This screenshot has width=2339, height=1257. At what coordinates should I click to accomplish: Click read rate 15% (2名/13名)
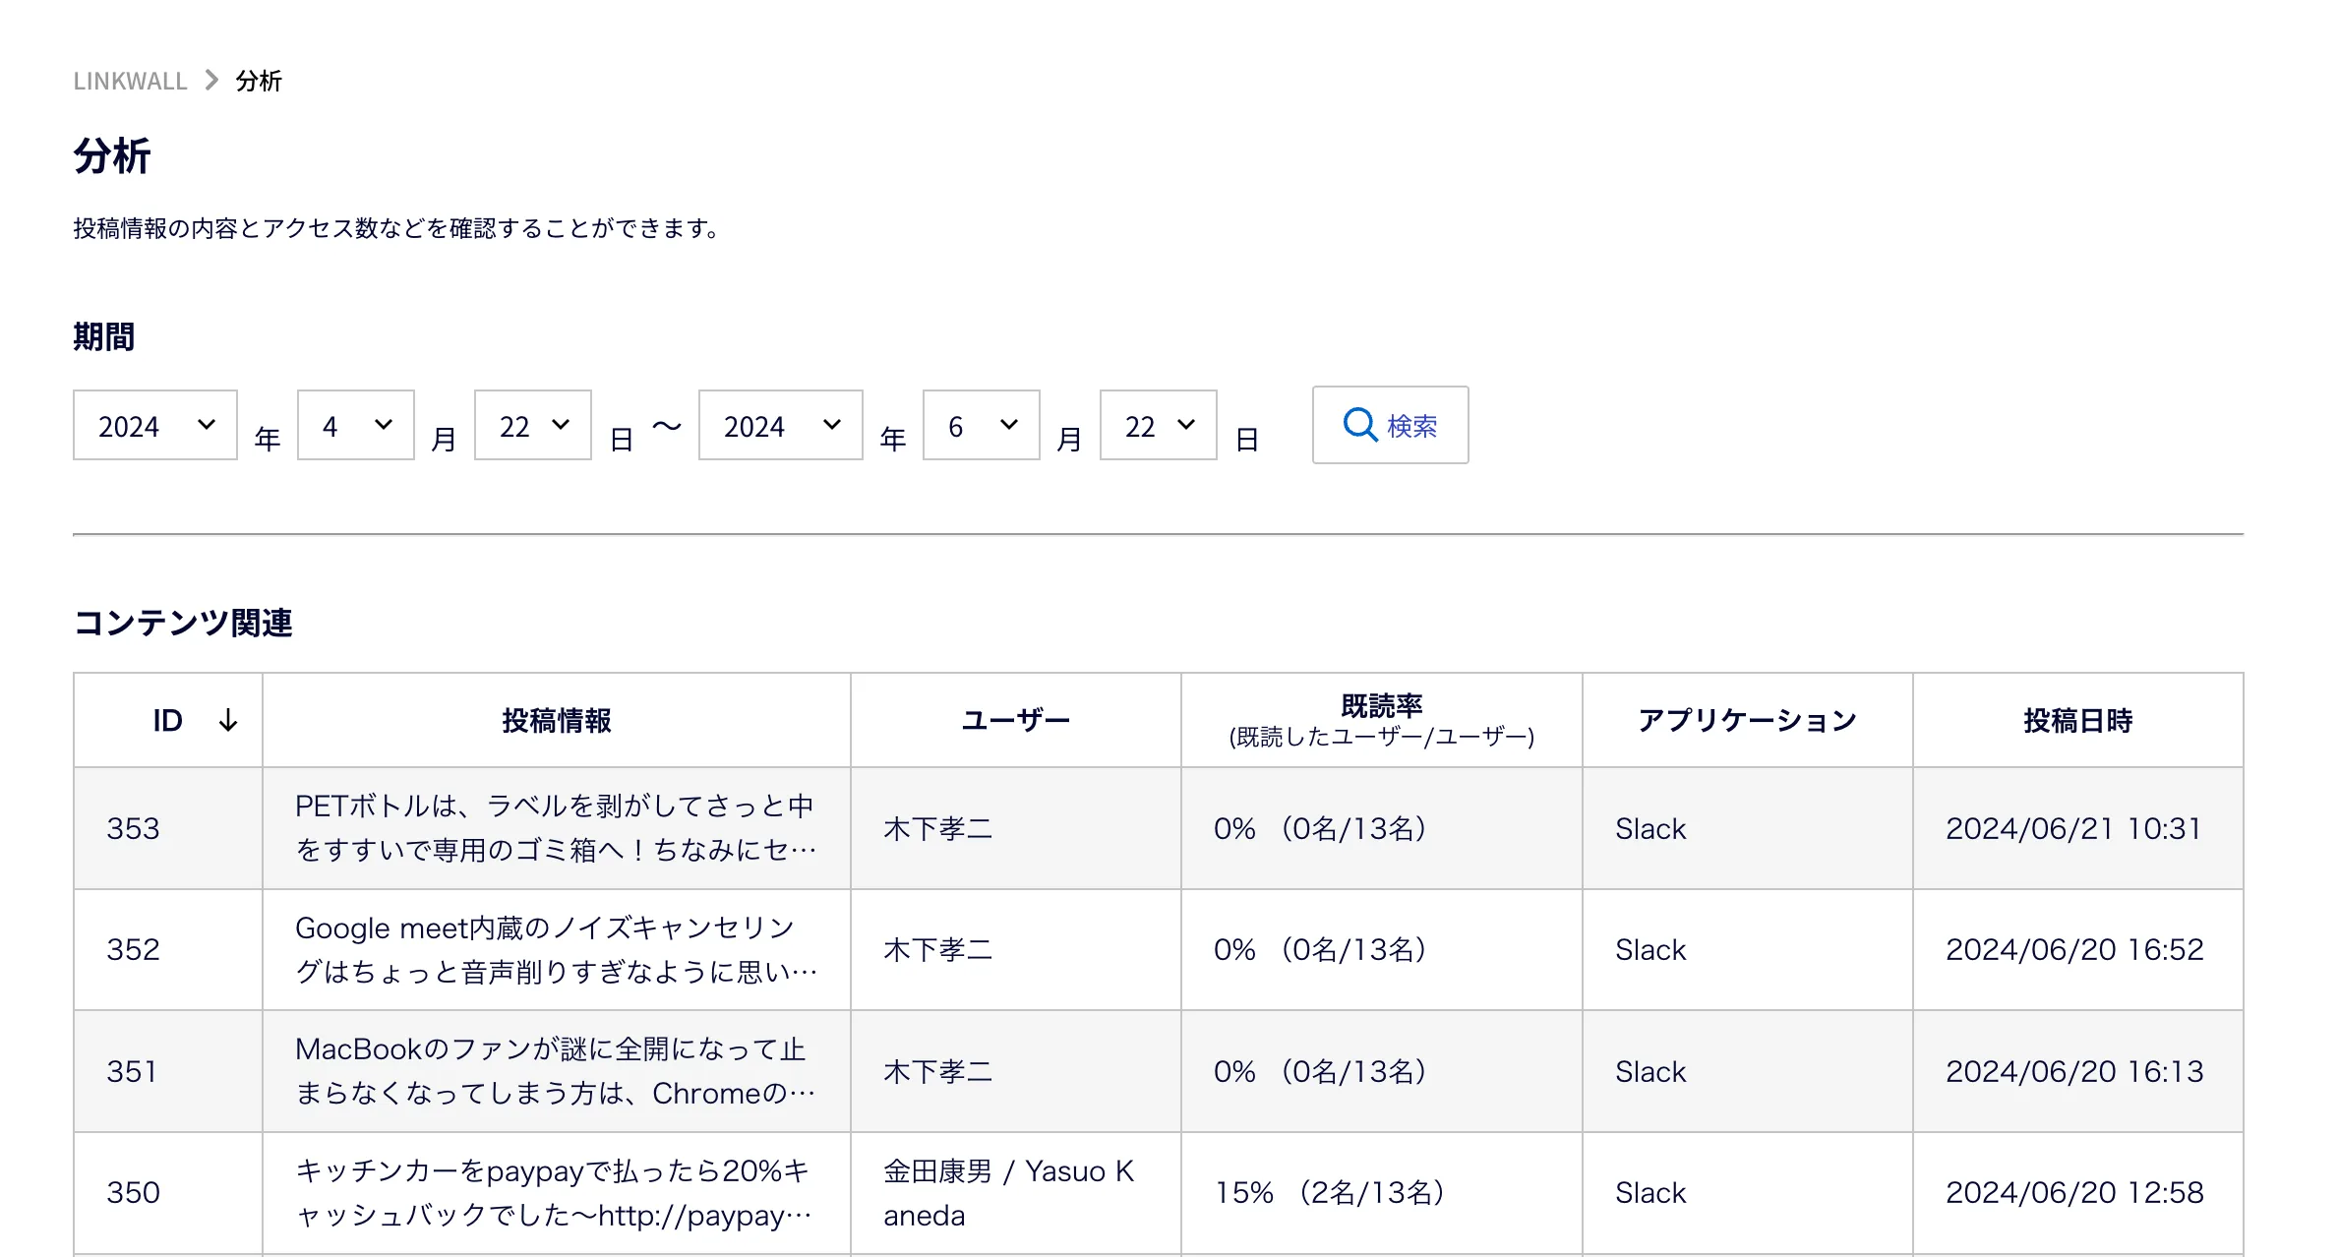pos(1330,1193)
